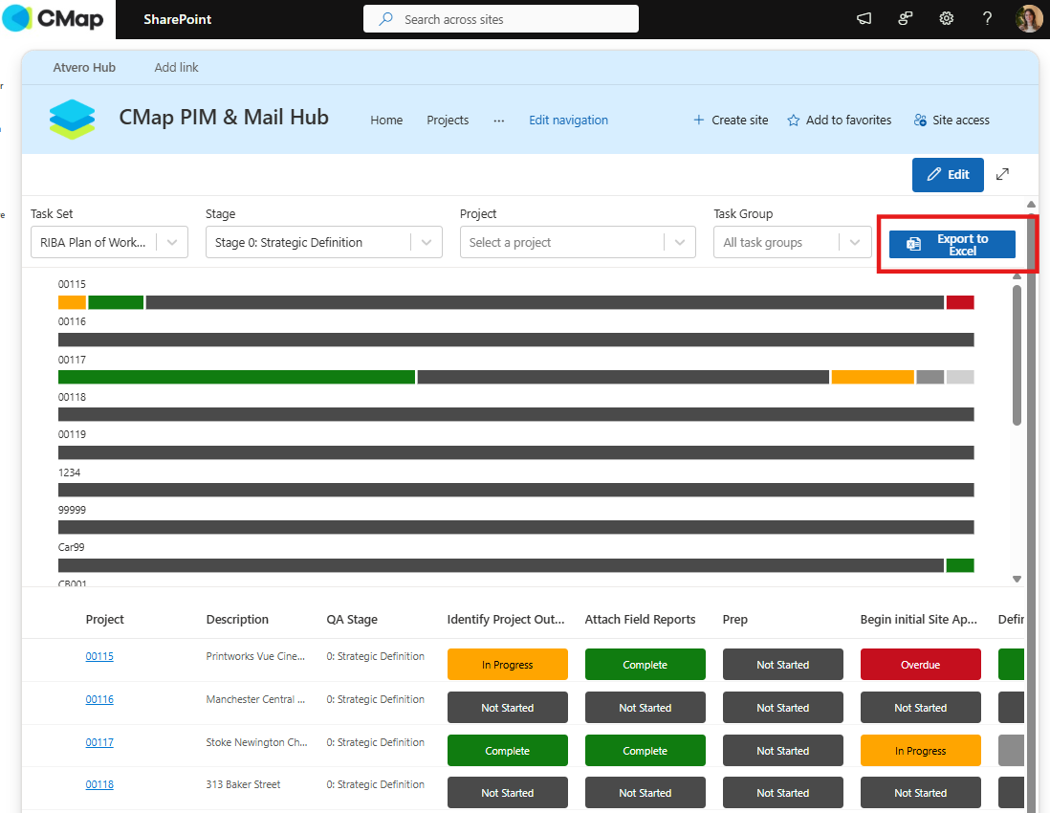This screenshot has width=1050, height=813.
Task: Click In Progress status for 00115
Action: click(x=508, y=665)
